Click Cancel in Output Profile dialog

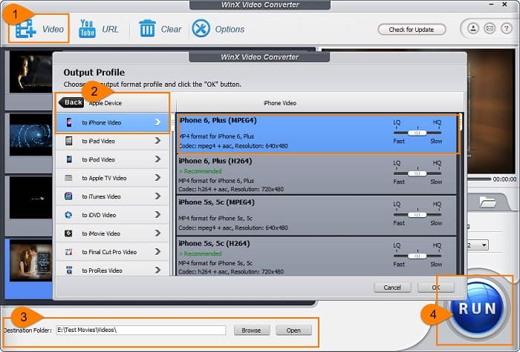click(392, 288)
